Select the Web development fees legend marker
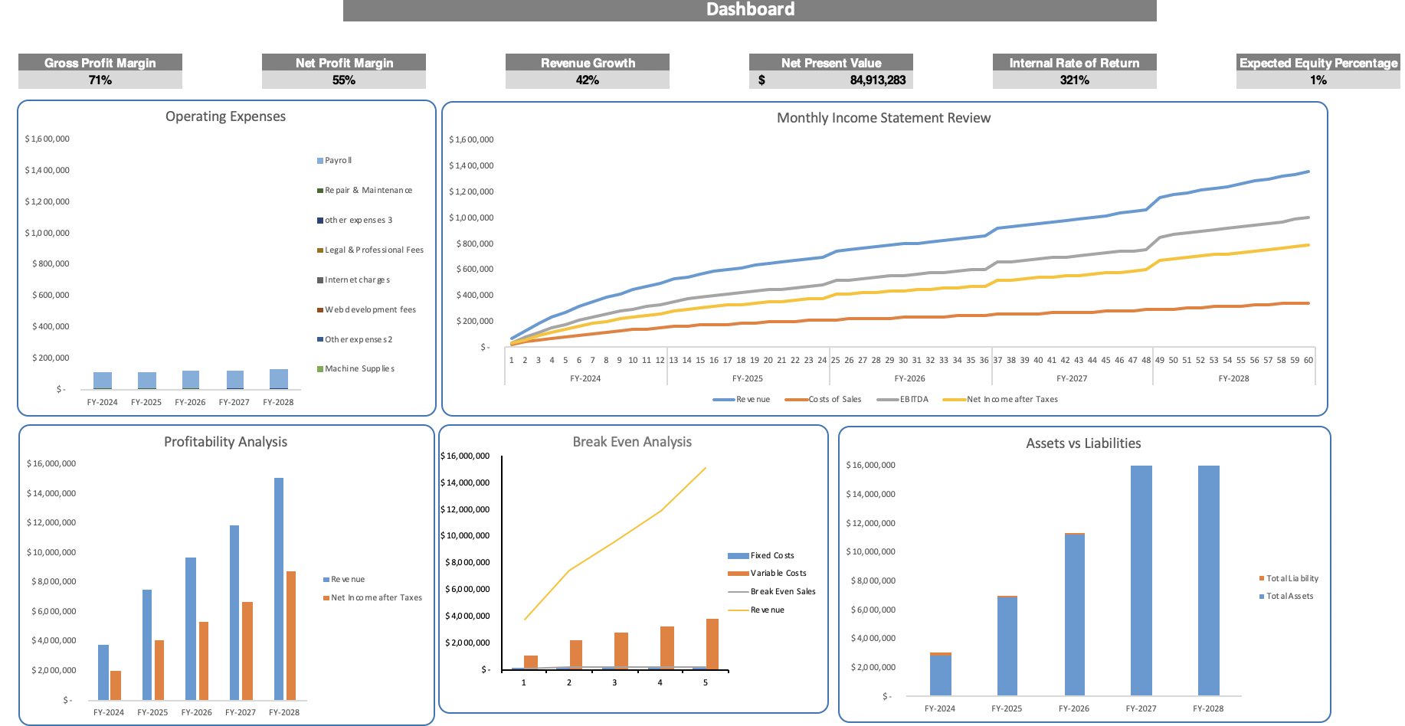Viewport: 1405px width, 726px height. coord(318,309)
